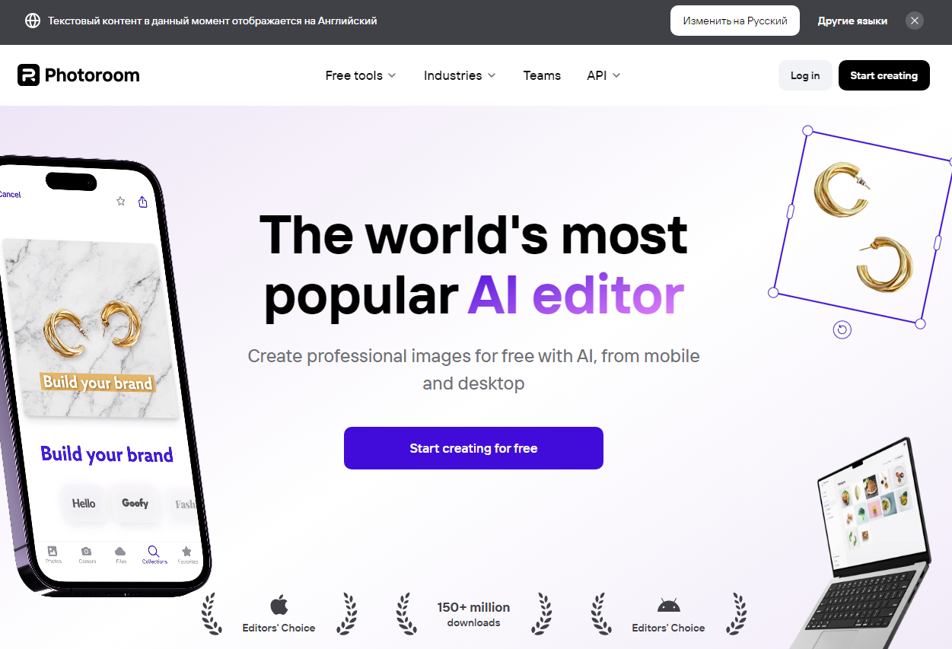Click the Log in button
Viewport: 952px width, 649px height.
pos(805,75)
